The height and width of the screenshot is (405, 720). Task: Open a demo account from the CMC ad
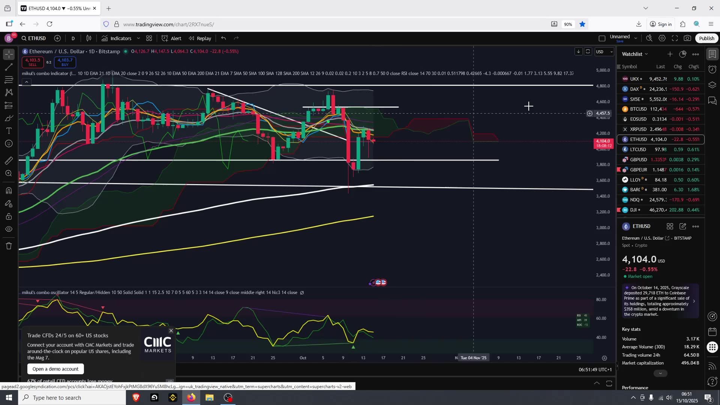(x=55, y=369)
